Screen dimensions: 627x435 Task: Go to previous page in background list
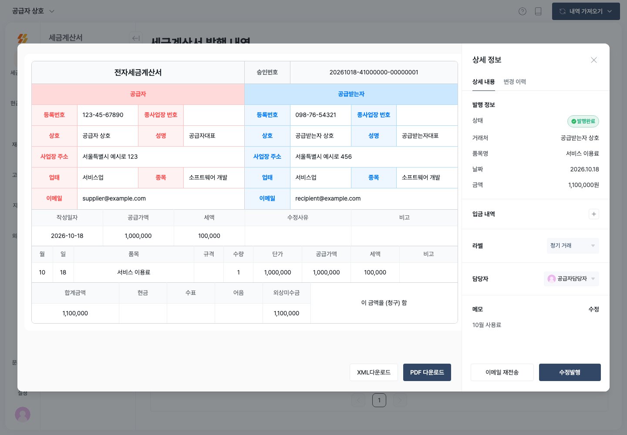[x=358, y=400]
